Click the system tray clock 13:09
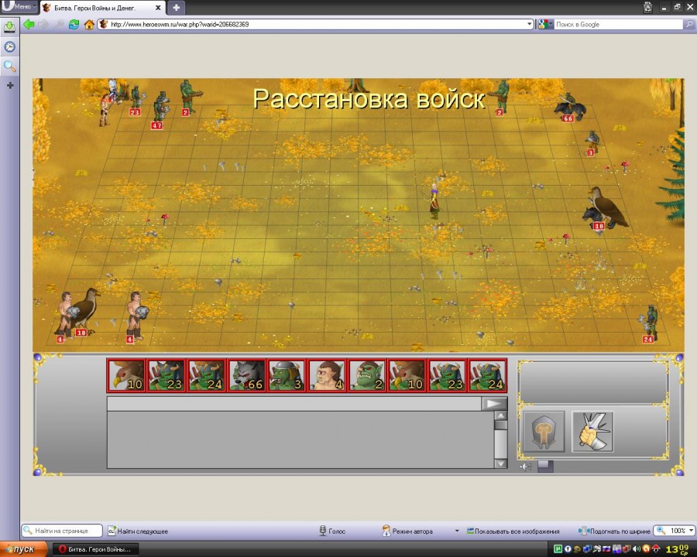This screenshot has height=557, width=697. point(677,549)
